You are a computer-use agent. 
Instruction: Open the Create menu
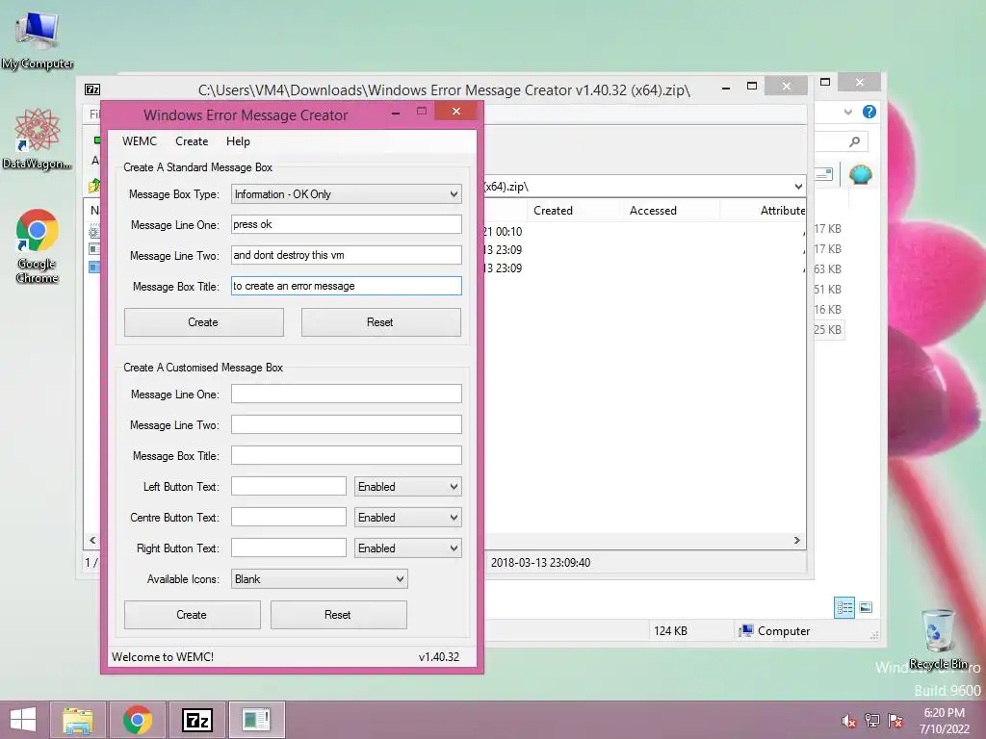pyautogui.click(x=192, y=141)
